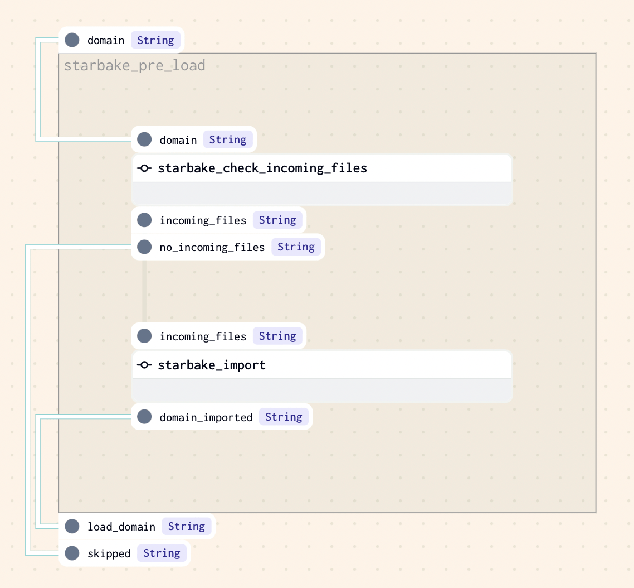The width and height of the screenshot is (634, 588).
Task: Open the String type tag next to load_domain
Action: 186,526
